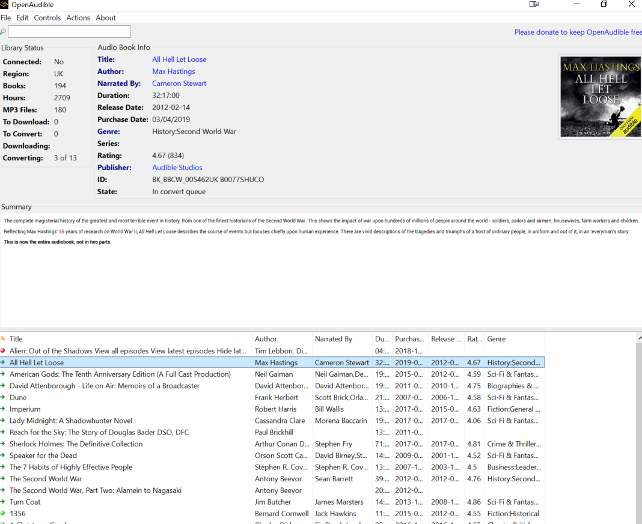
Task: Click the keyboard icon near the window controls
Action: pos(534,4)
